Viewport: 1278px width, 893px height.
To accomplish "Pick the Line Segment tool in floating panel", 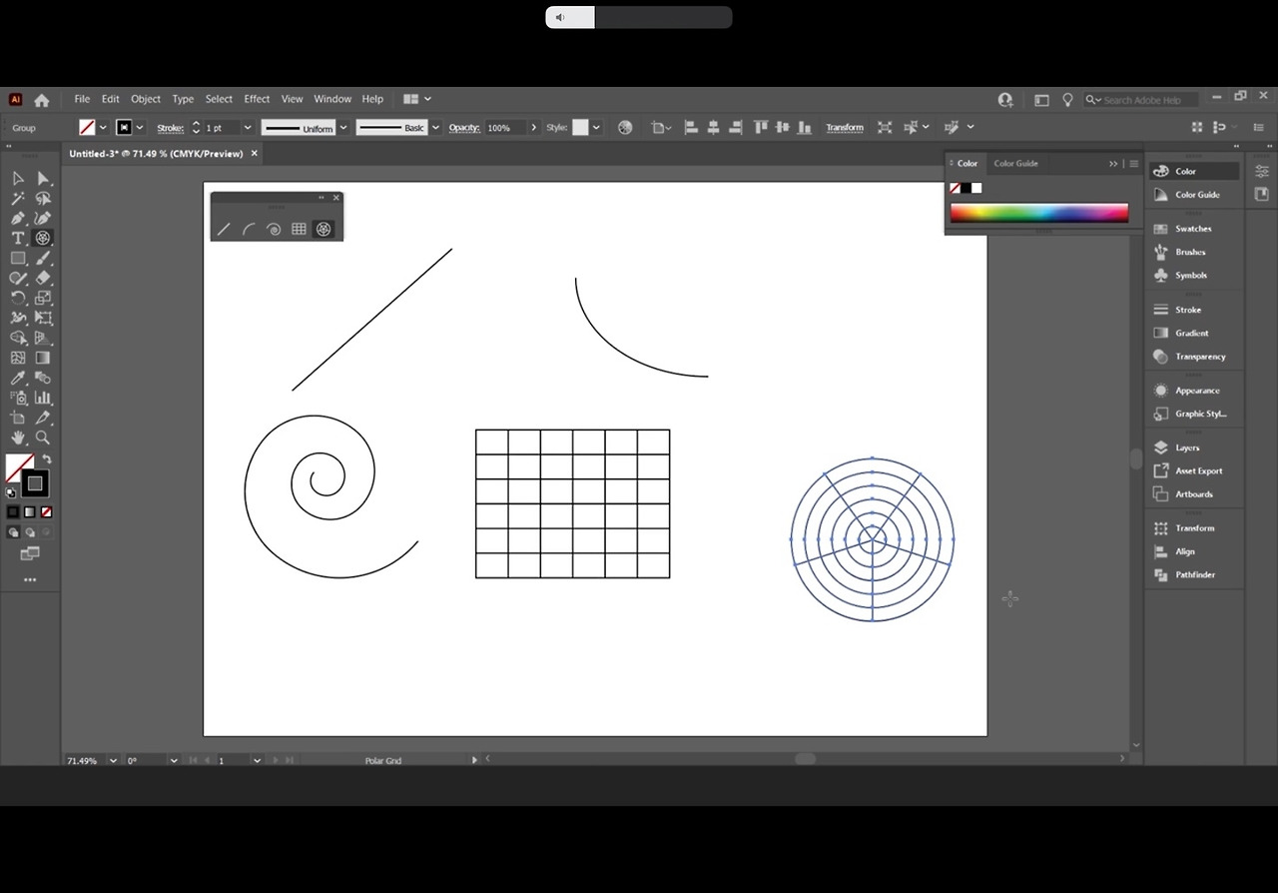I will pos(224,229).
